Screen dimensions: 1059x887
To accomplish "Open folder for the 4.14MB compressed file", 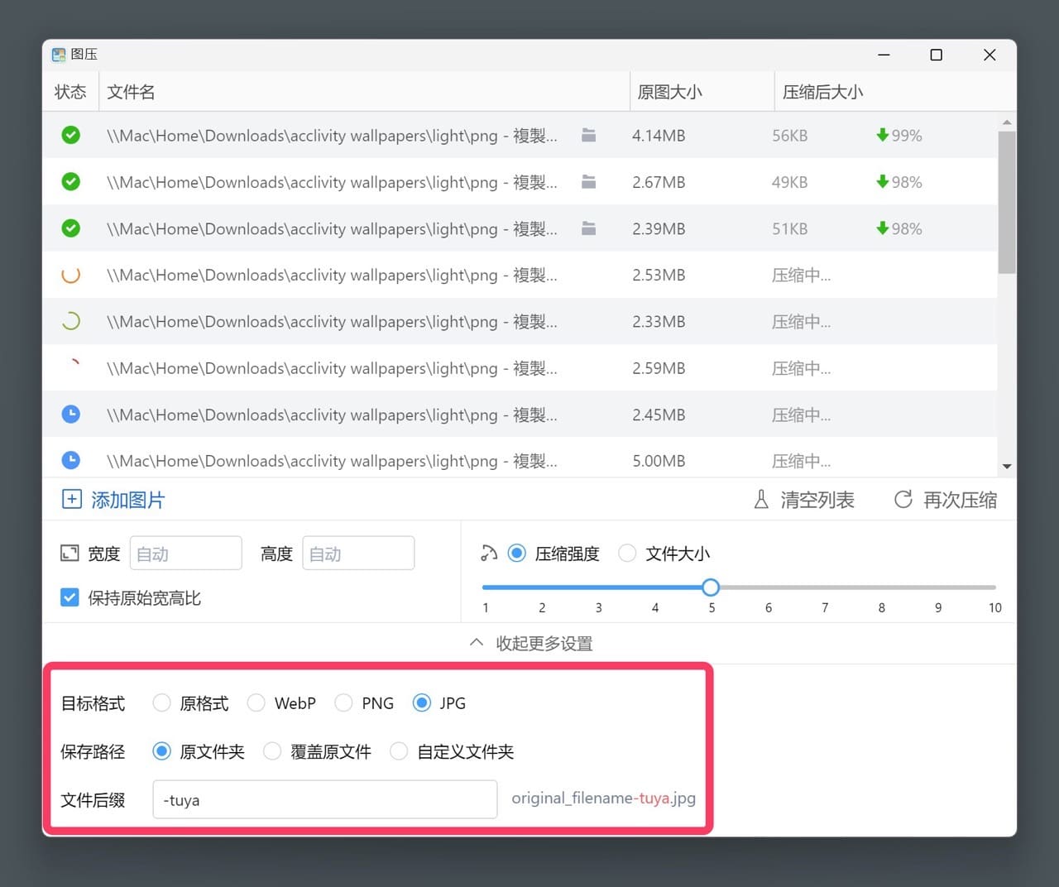I will pos(588,135).
